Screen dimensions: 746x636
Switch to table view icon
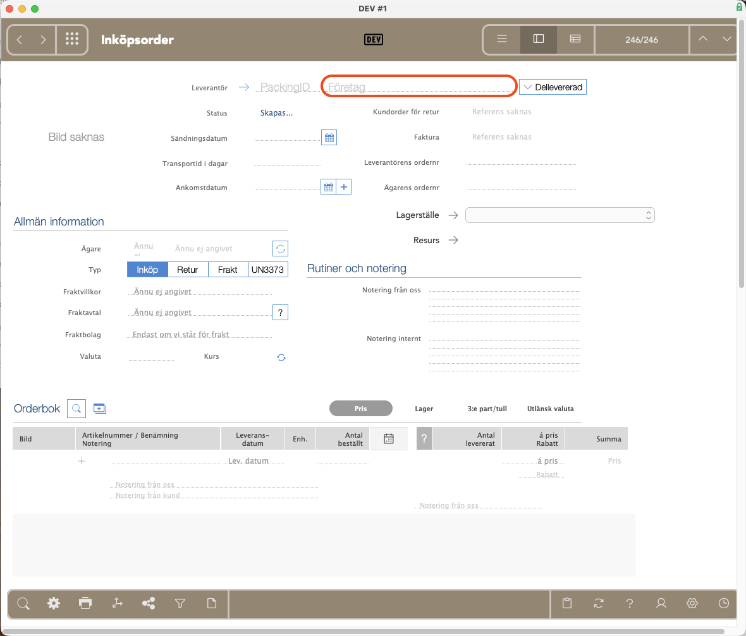[575, 39]
